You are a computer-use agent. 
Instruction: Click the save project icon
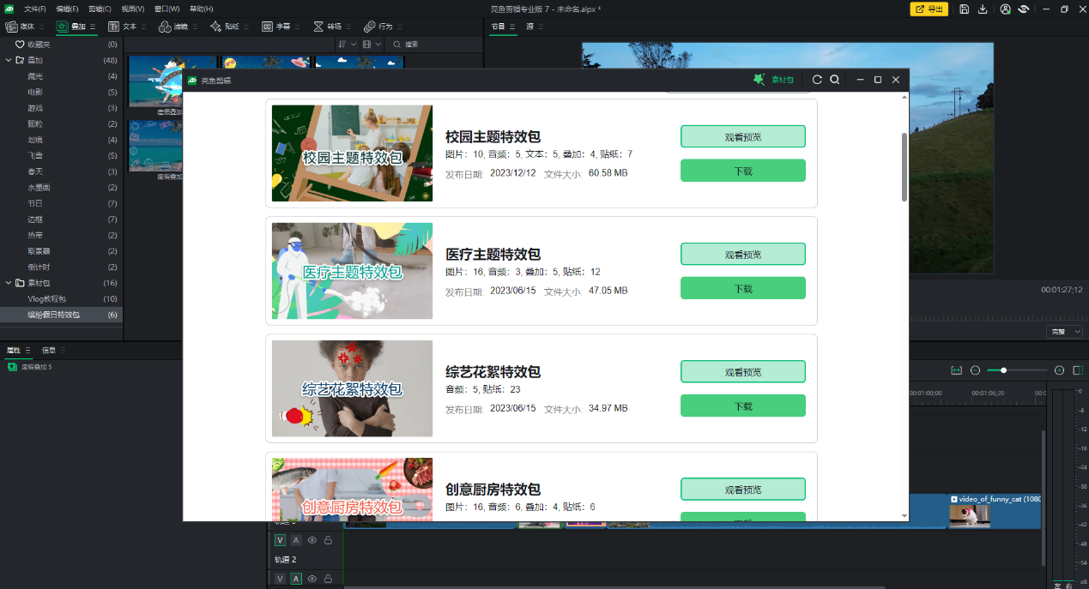click(964, 9)
